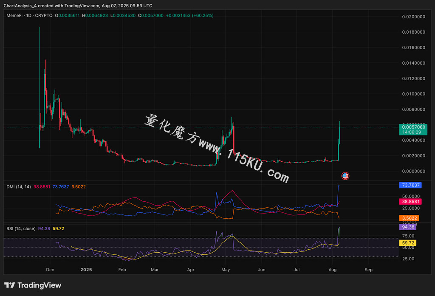Click the Aug label on time axis
Image resolution: width=435 pixels, height=296 pixels.
[x=332, y=270]
